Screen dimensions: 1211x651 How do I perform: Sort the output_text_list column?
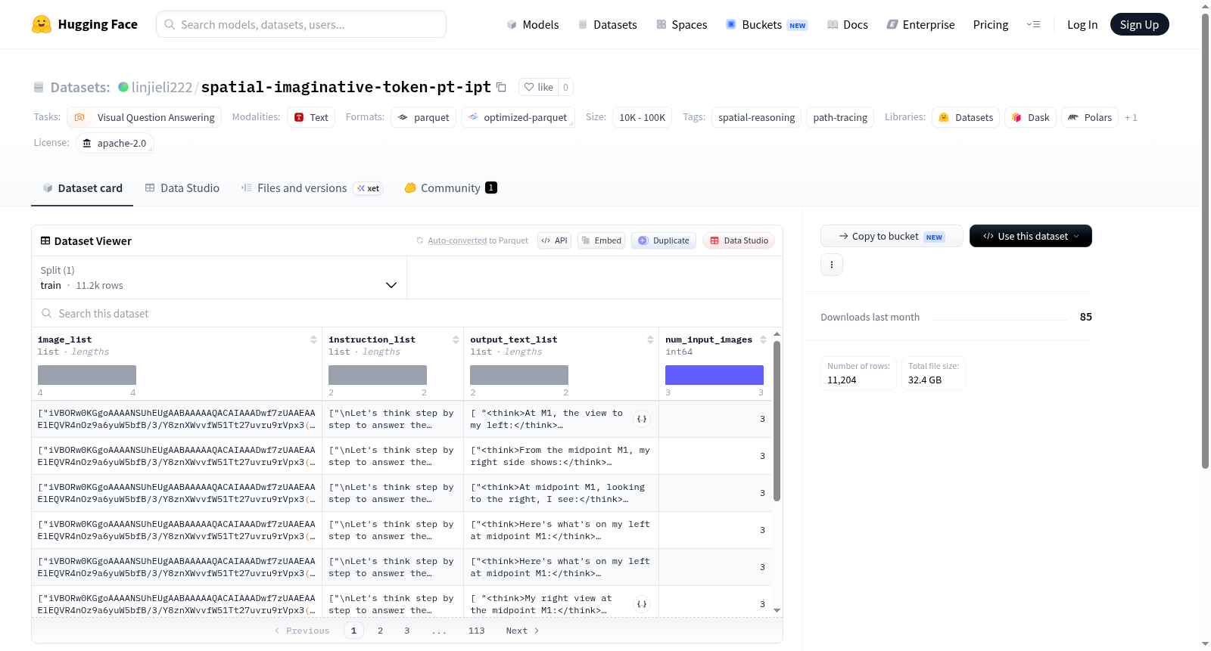650,340
